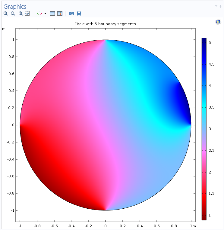
Task: Click the plot title 'Circle with 5 boundary segments'
Action: click(105, 24)
